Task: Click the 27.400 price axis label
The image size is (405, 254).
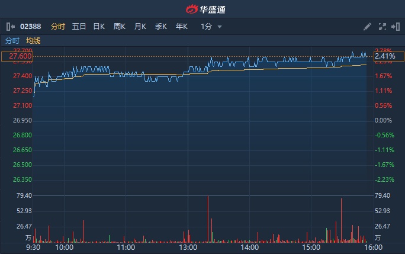Action: coord(22,76)
